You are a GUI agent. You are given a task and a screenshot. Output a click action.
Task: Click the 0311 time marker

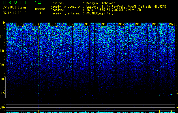coord(19,24)
